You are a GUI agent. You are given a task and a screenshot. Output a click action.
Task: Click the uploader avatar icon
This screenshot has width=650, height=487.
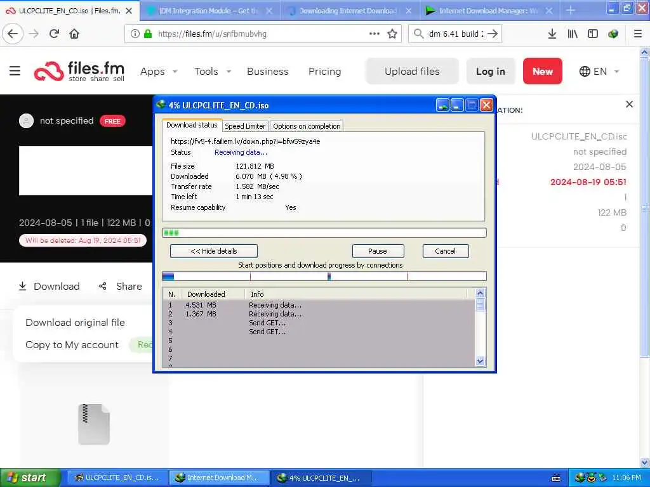[x=26, y=120]
